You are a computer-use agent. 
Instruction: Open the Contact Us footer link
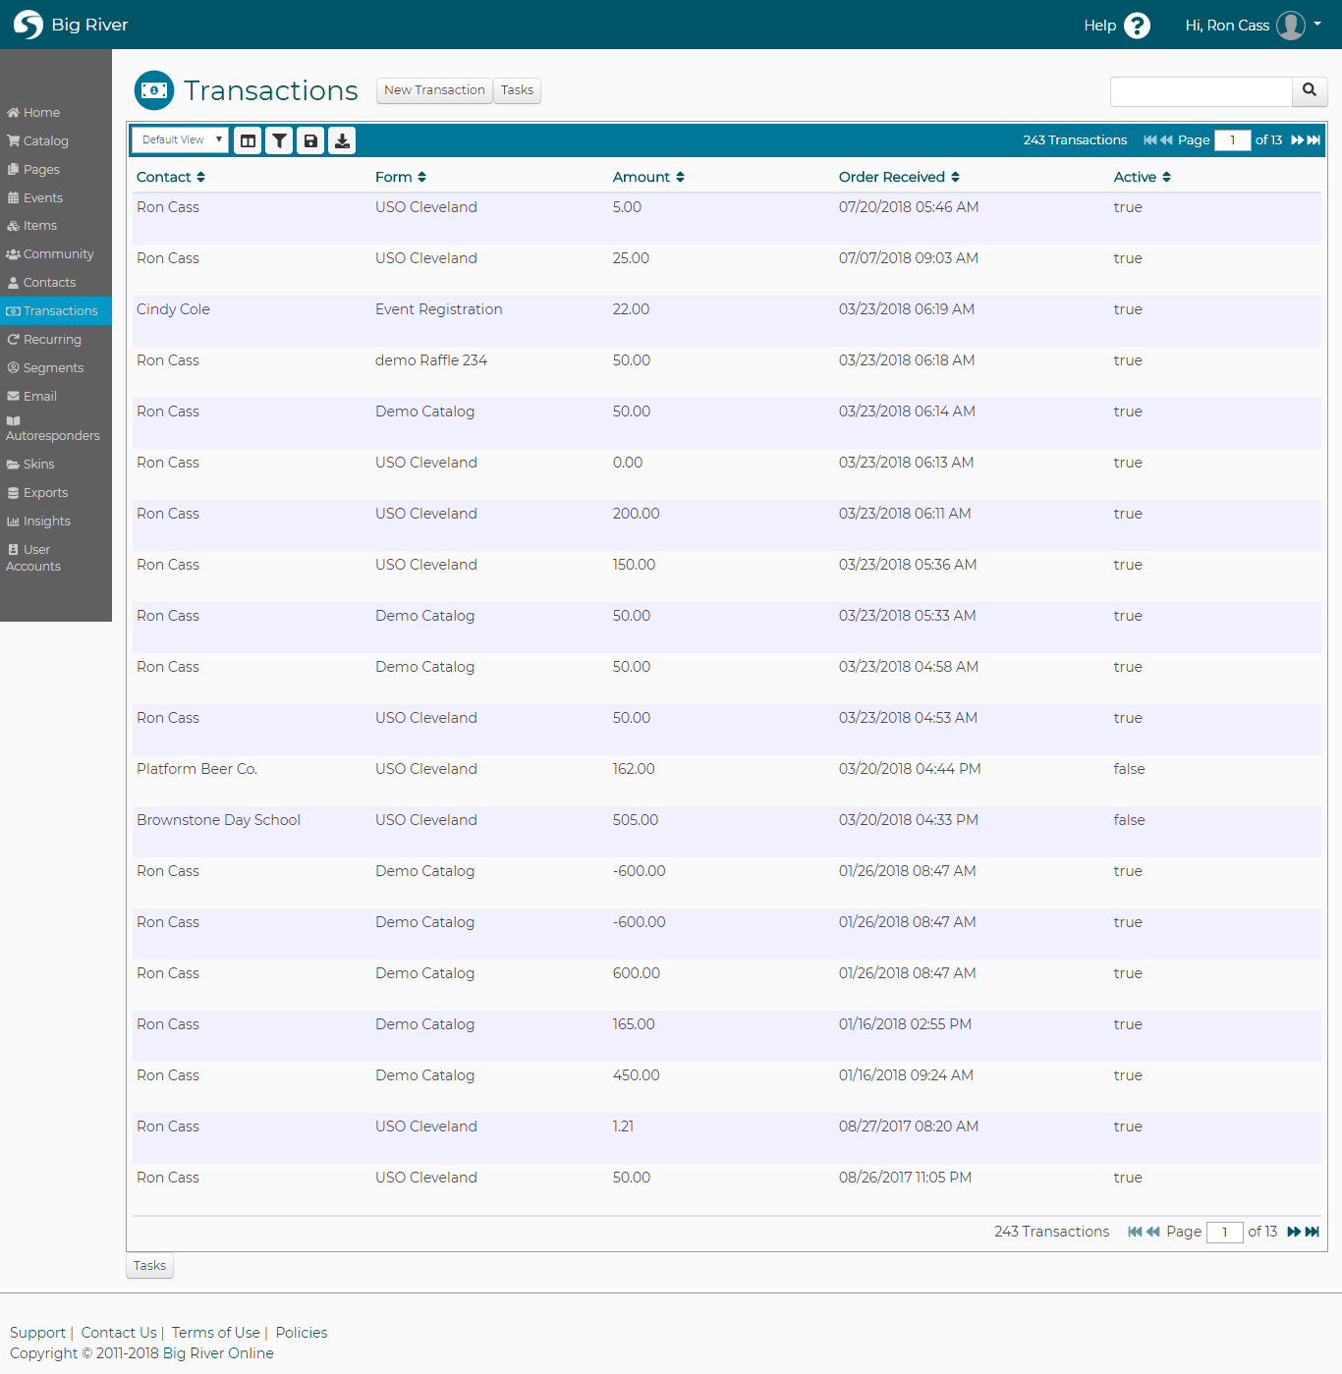pos(119,1333)
